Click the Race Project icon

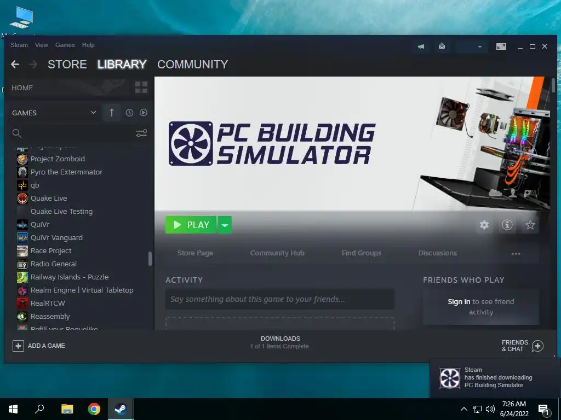[x=22, y=250]
